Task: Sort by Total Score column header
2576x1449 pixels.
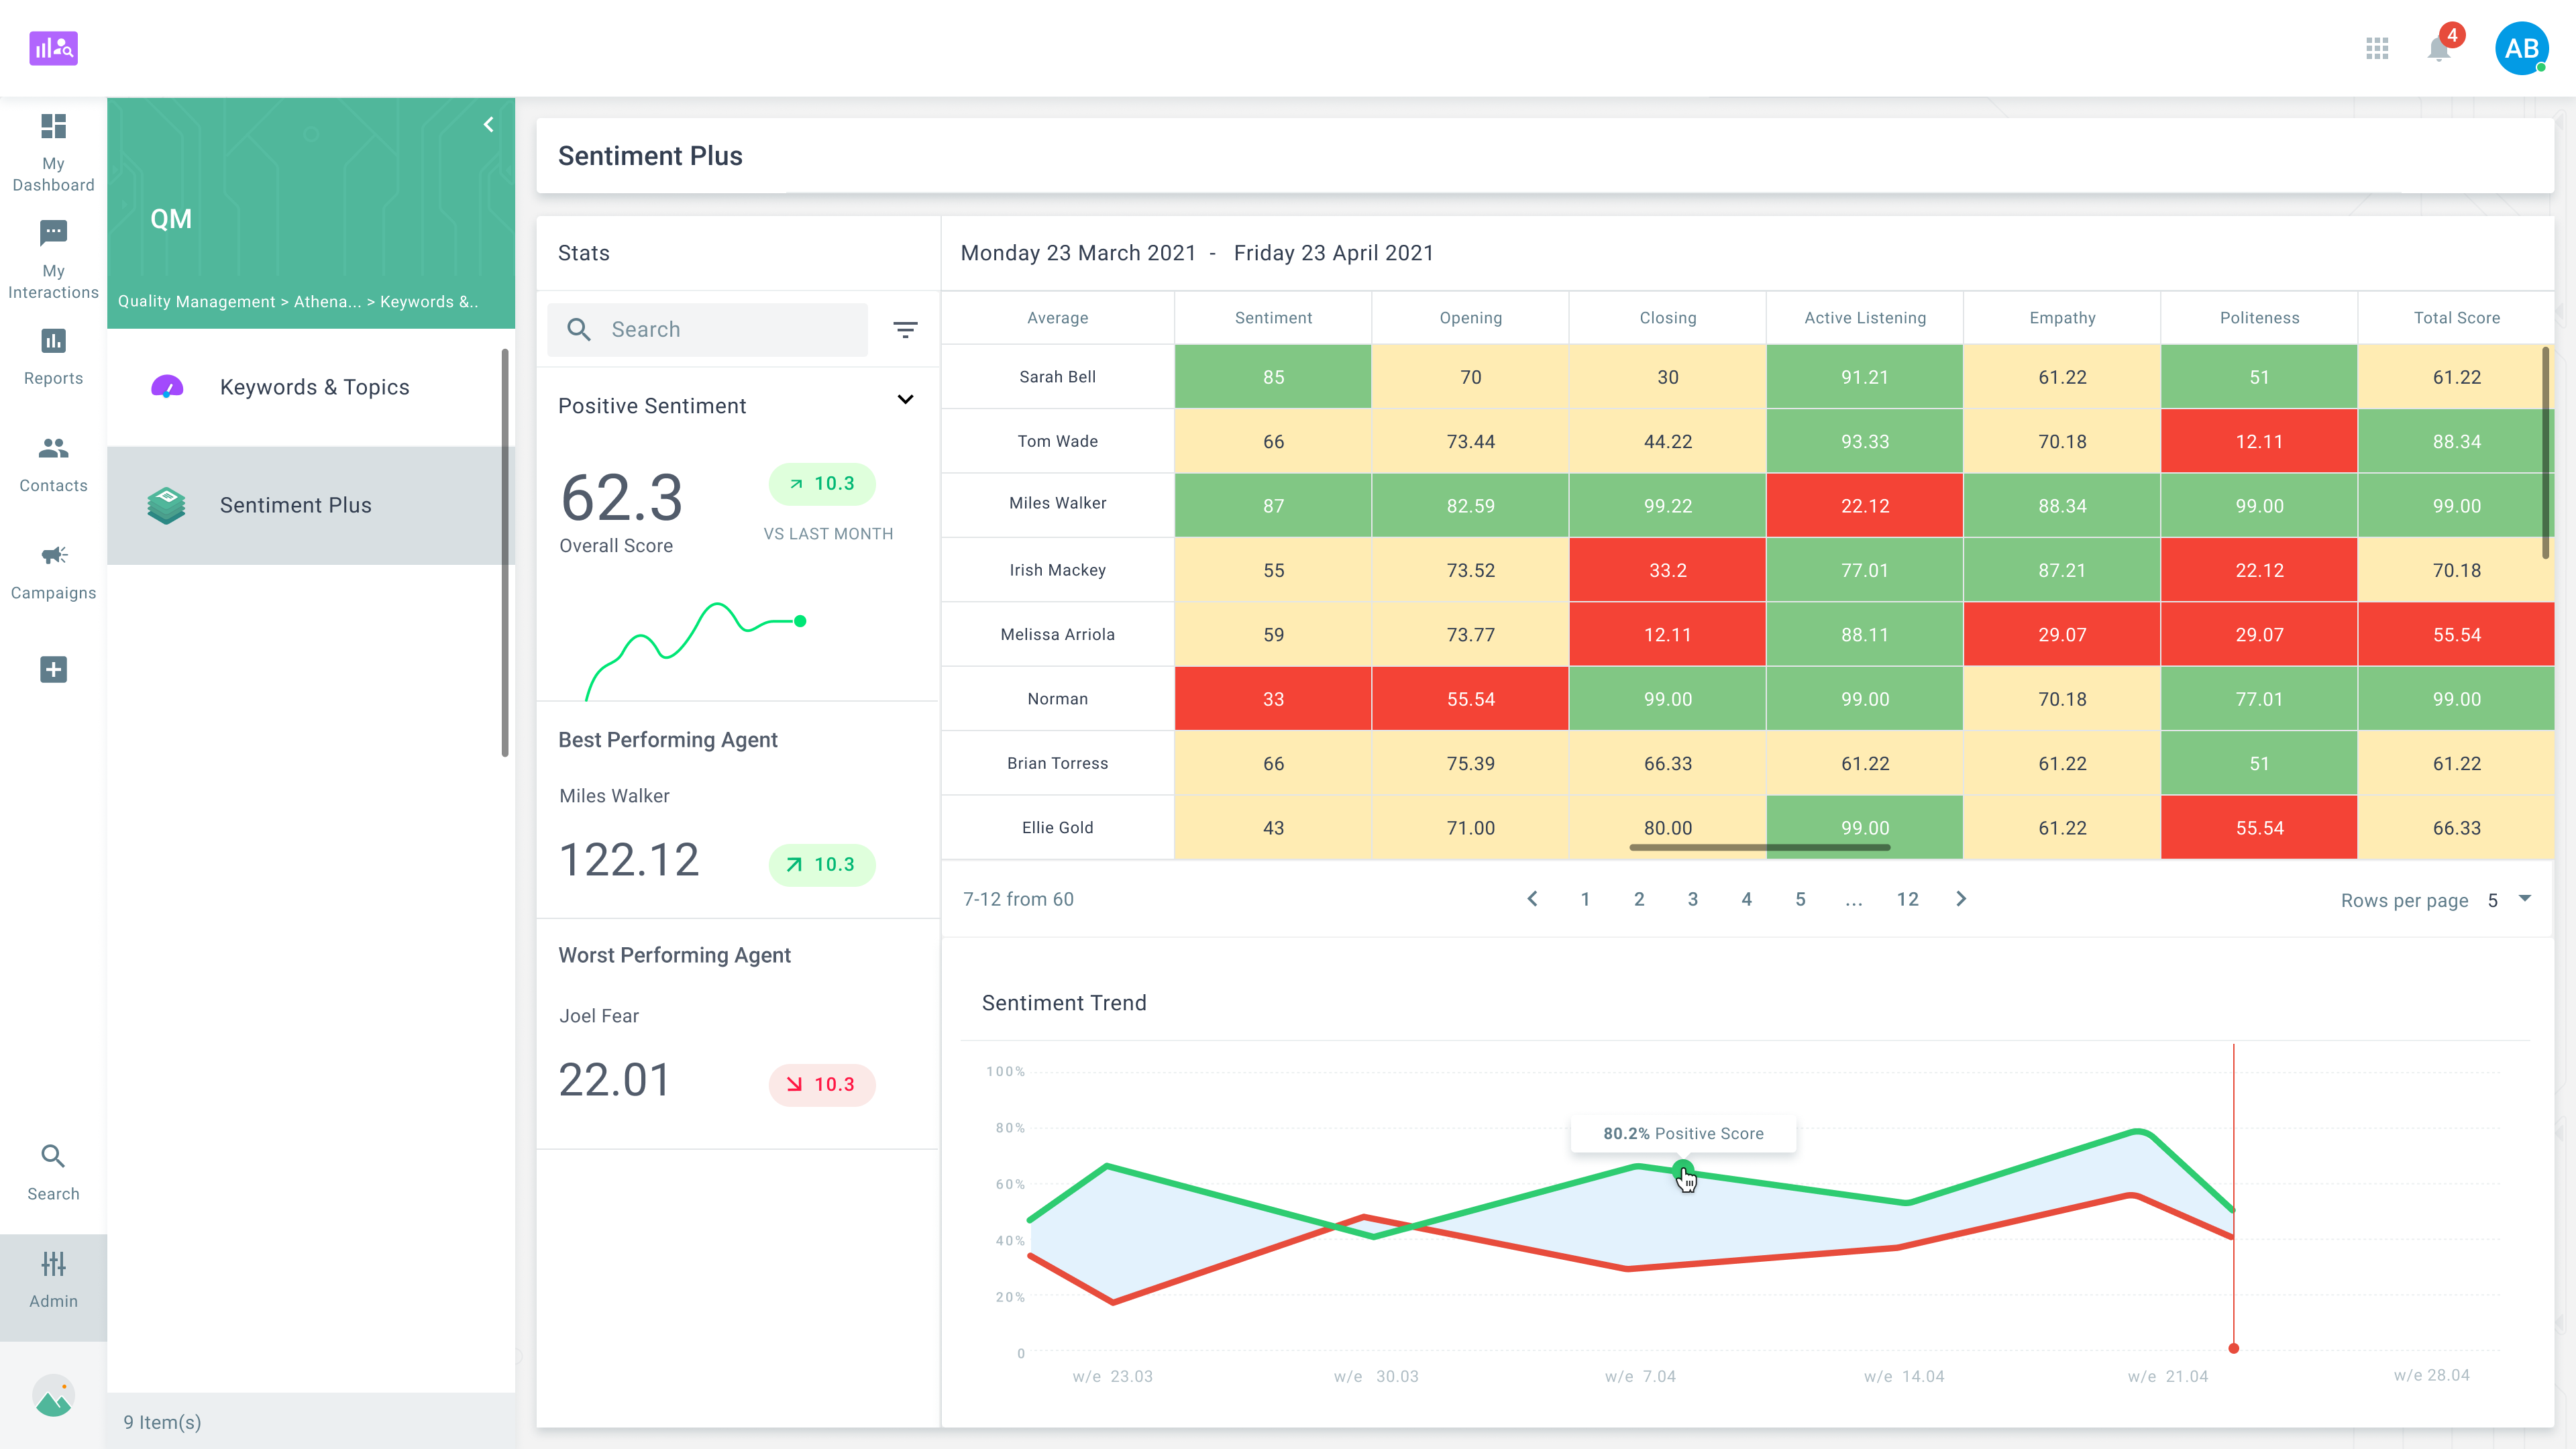Action: 2456,317
